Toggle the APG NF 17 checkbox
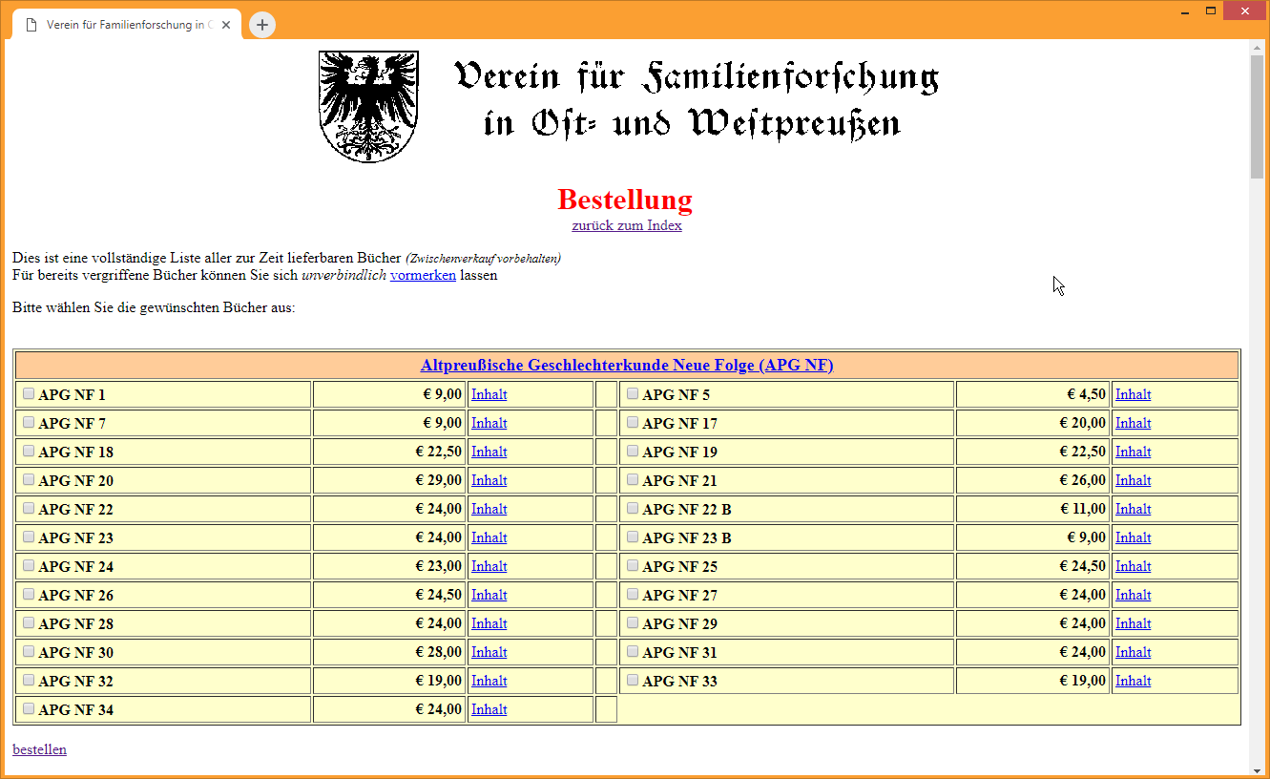 (632, 422)
